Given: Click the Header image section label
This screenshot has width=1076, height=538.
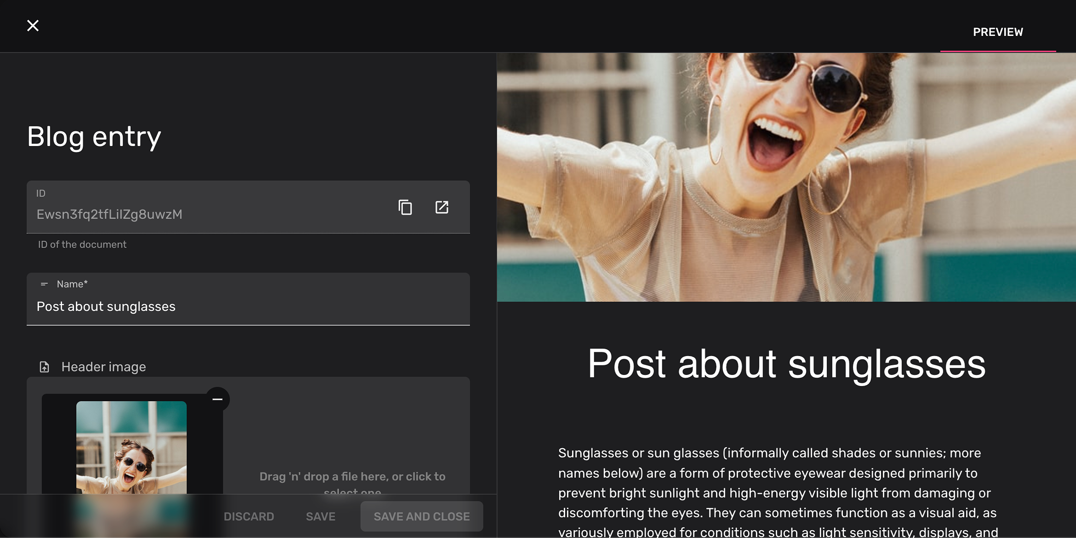Looking at the screenshot, I should [103, 367].
